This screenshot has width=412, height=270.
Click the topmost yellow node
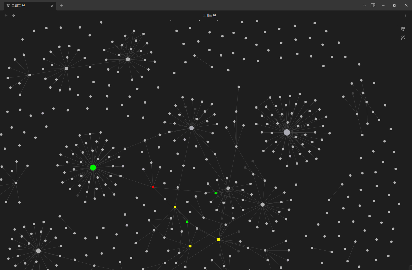click(x=175, y=207)
